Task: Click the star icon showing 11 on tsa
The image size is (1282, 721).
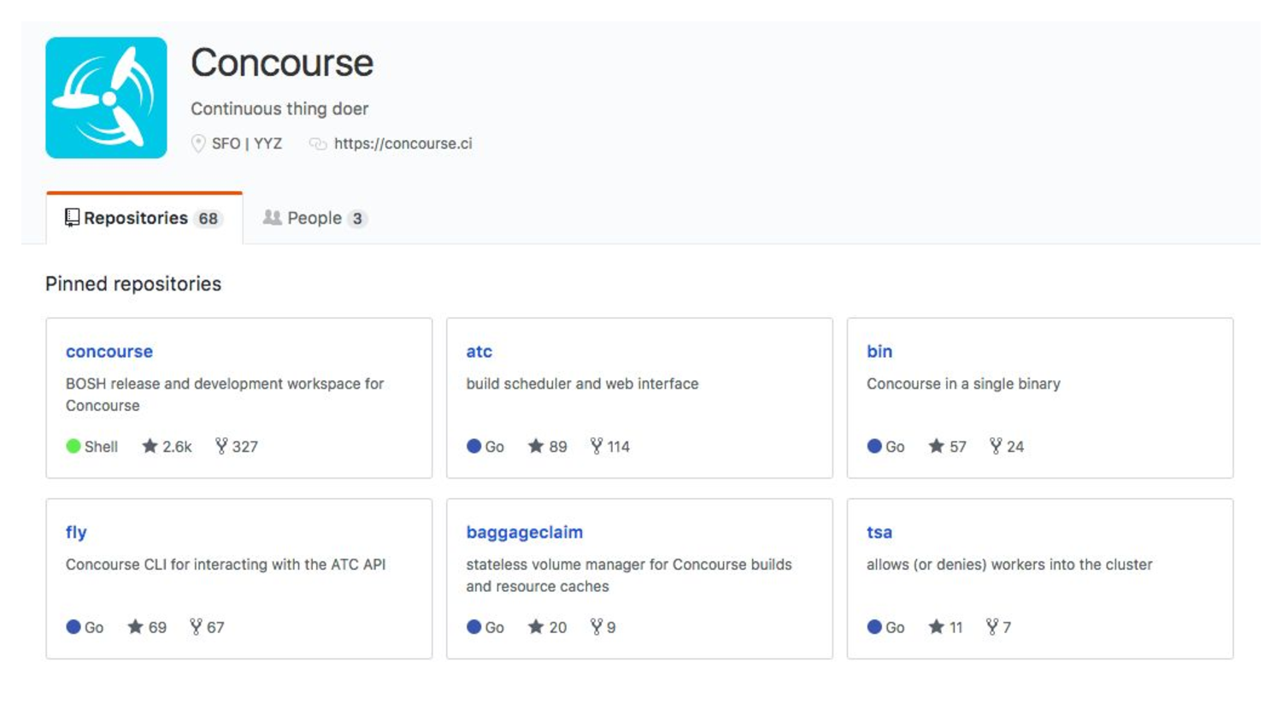Action: [x=937, y=627]
